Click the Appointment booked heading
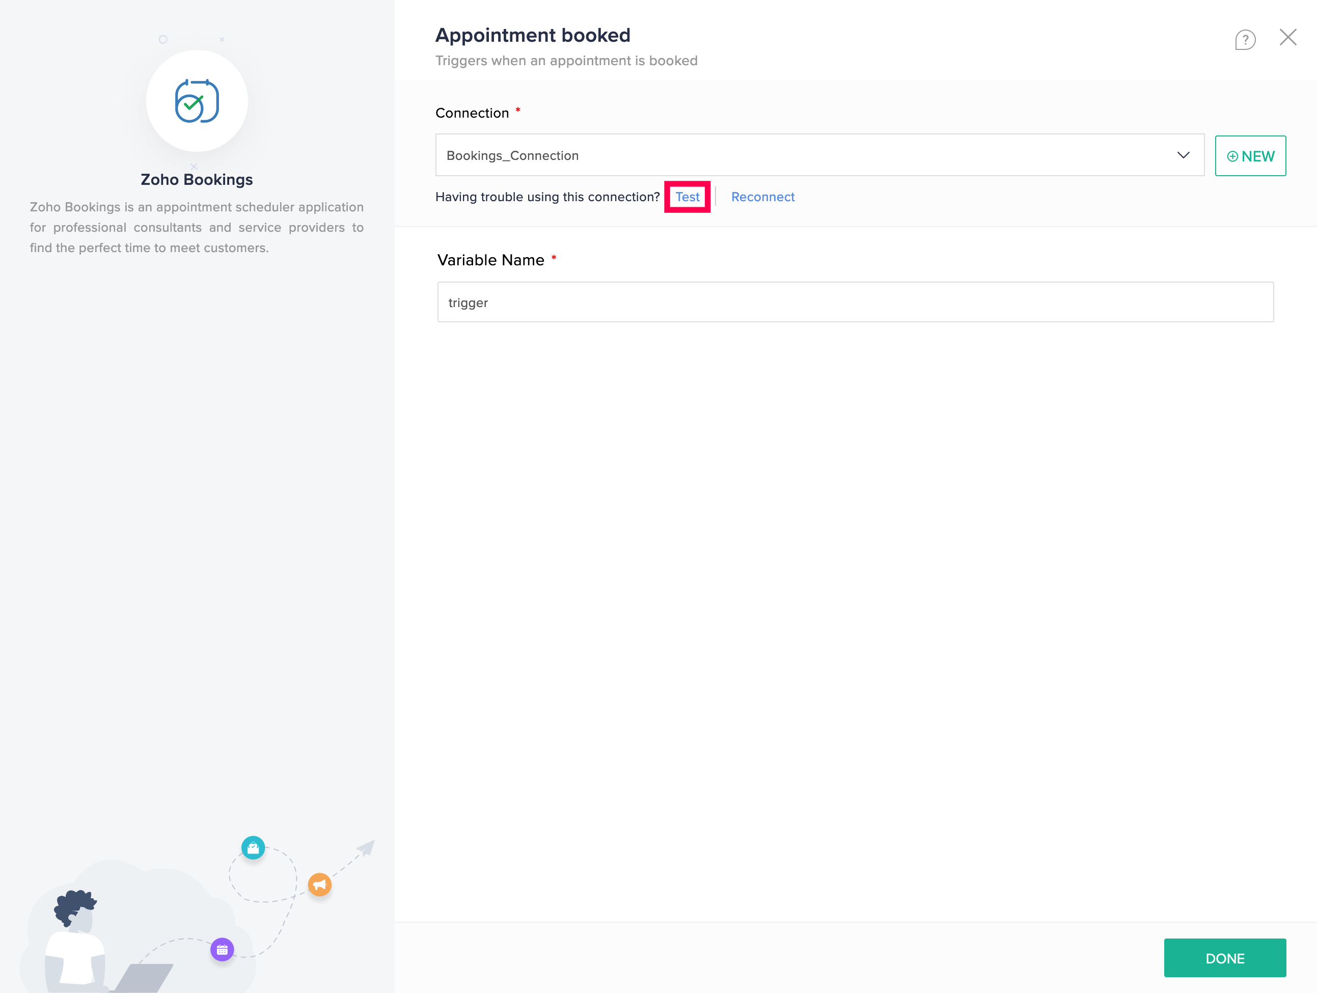Image resolution: width=1317 pixels, height=993 pixels. tap(533, 35)
